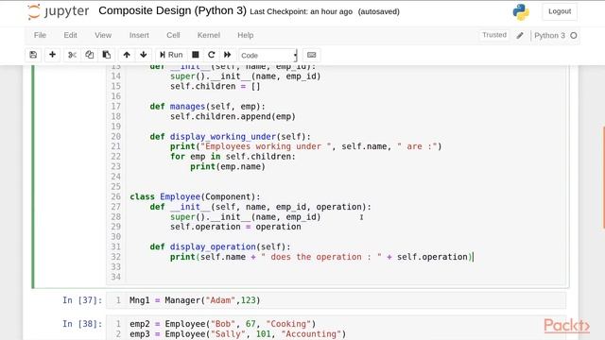Click the print(emp.name) line
The width and height of the screenshot is (605, 340).
pyautogui.click(x=228, y=166)
